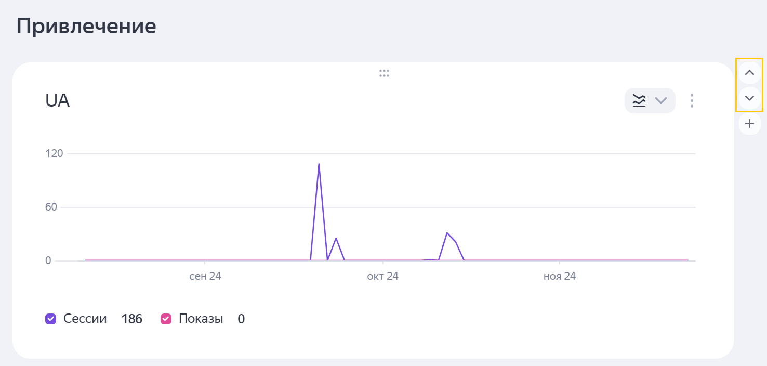767x366 pixels.
Task: Click the sessions total value 186
Action: [x=131, y=319]
